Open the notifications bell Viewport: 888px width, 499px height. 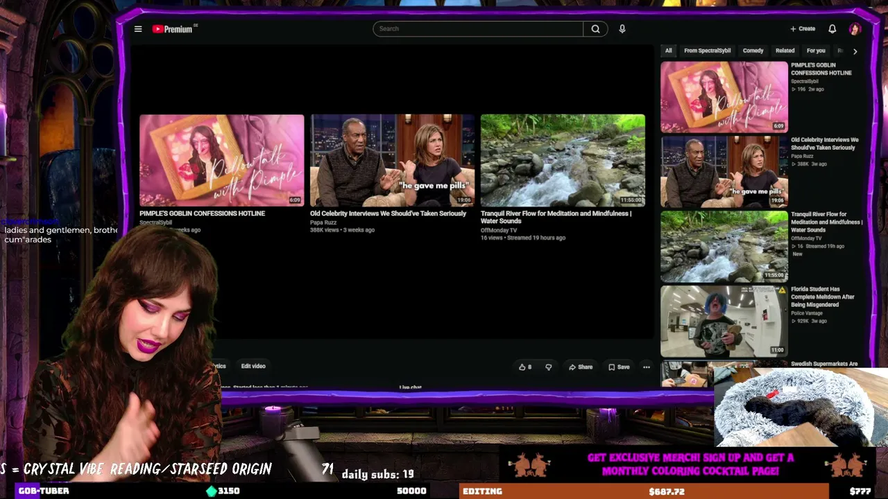click(832, 28)
